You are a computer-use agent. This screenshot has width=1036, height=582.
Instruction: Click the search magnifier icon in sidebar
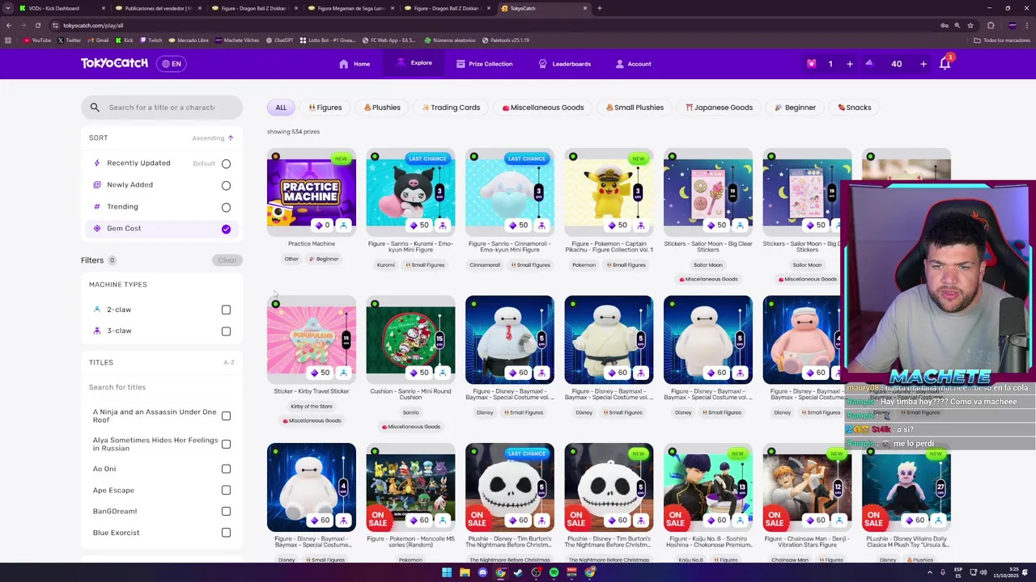[95, 108]
